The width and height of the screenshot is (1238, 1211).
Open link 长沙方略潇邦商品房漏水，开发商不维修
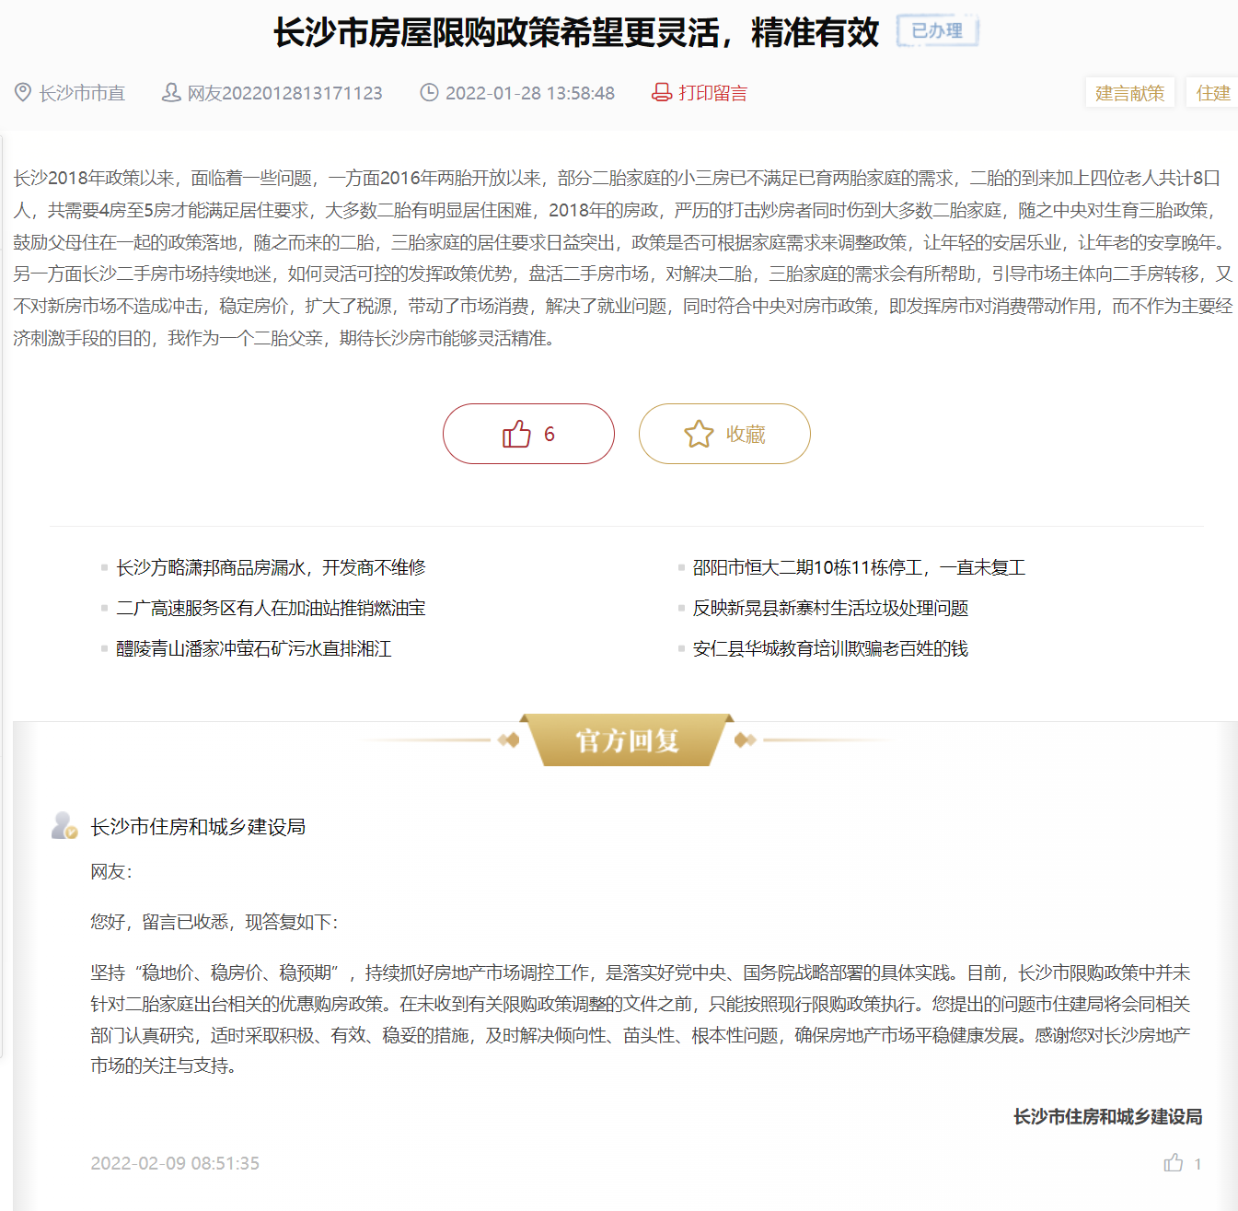(x=271, y=567)
